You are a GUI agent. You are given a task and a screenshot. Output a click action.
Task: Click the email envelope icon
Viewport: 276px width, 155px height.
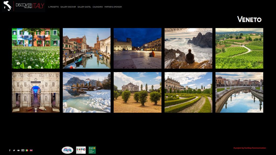[18, 150]
